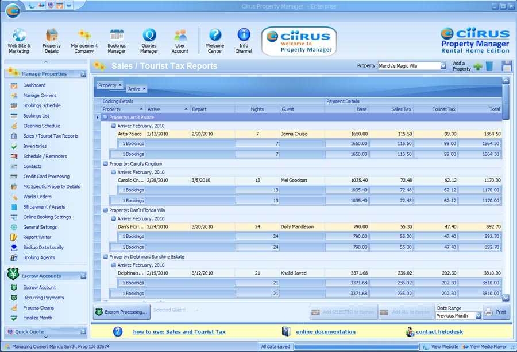The image size is (517, 352).
Task: Click the CiiRUS application orb logo button
Action: pyautogui.click(x=13, y=11)
